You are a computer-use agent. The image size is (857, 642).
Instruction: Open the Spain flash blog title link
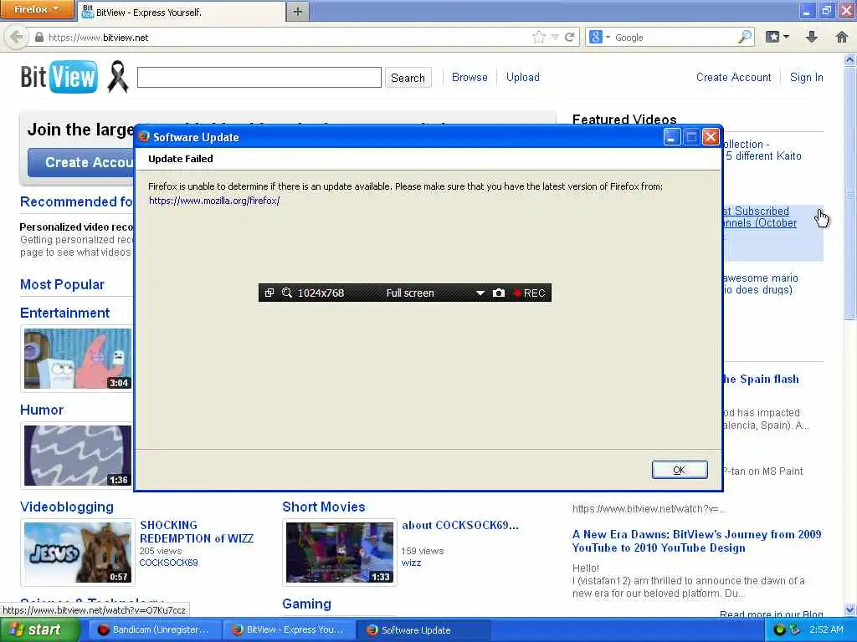click(761, 379)
